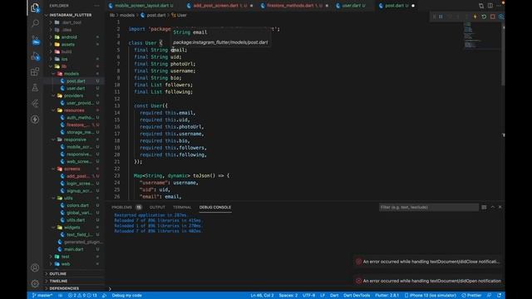The image size is (532, 299).
Task: Click the debug Restart icon
Action: pyautogui.click(x=484, y=17)
